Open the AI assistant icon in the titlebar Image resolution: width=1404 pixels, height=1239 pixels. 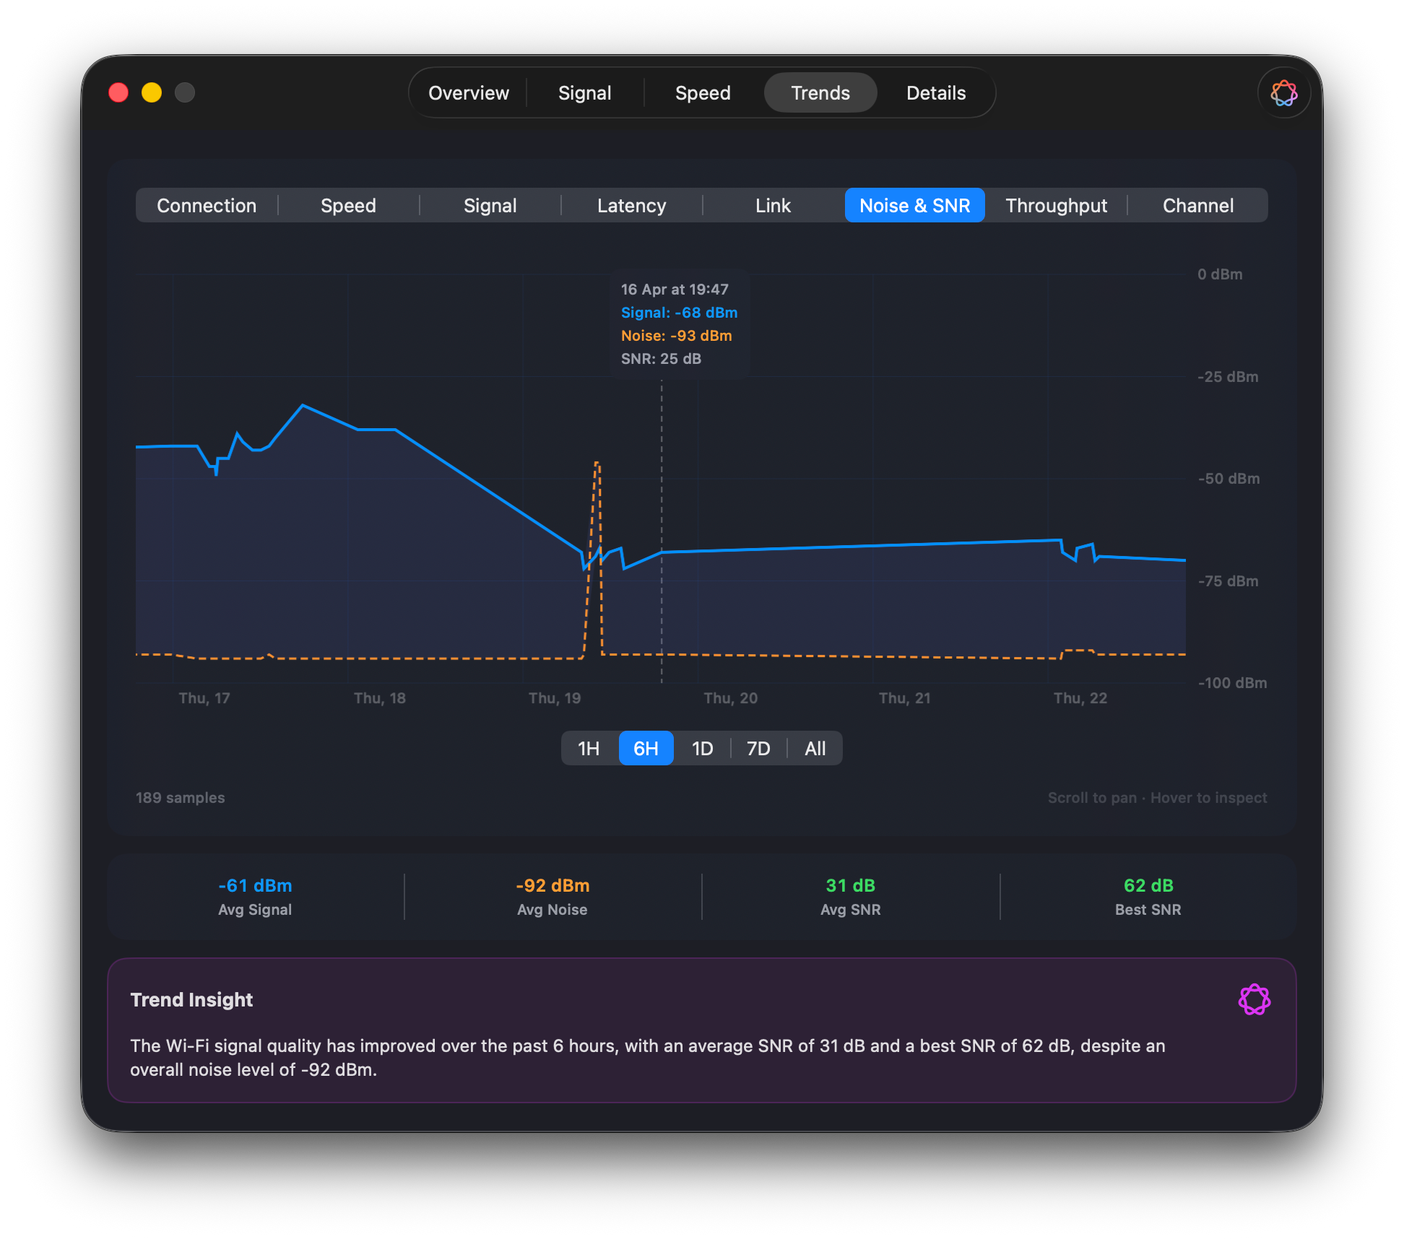(1283, 92)
